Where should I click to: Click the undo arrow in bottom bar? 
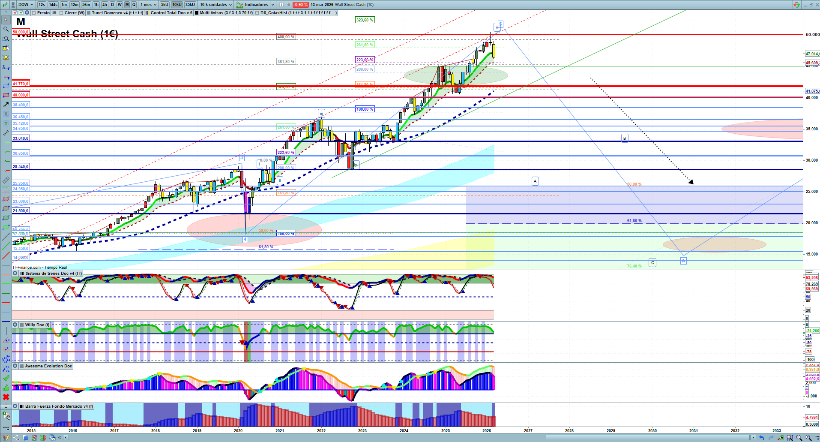click(x=761, y=438)
